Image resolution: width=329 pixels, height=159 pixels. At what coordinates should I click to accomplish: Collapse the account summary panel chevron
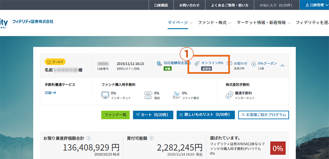[283, 66]
